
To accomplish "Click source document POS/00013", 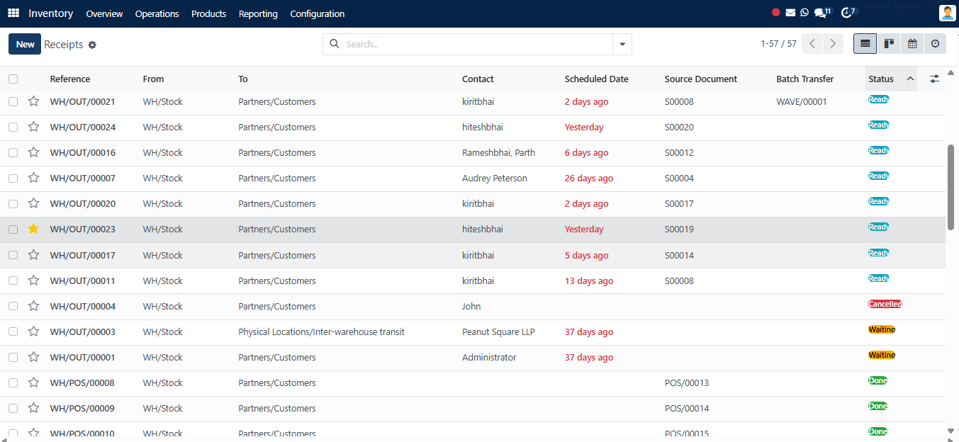I will pyautogui.click(x=687, y=382).
